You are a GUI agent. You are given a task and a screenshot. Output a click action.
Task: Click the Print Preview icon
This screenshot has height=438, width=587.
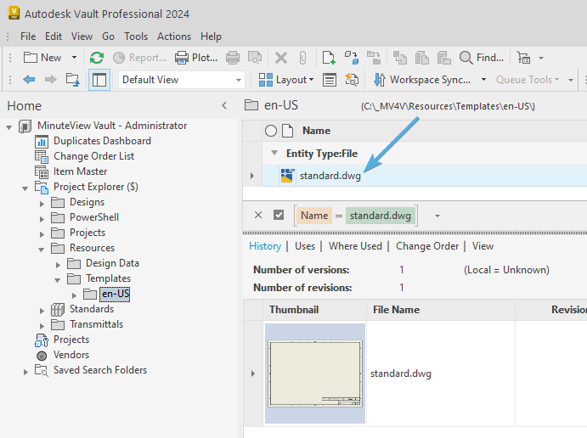[x=255, y=58]
